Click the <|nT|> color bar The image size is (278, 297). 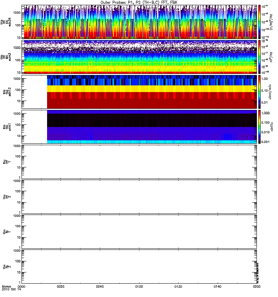tap(259, 127)
